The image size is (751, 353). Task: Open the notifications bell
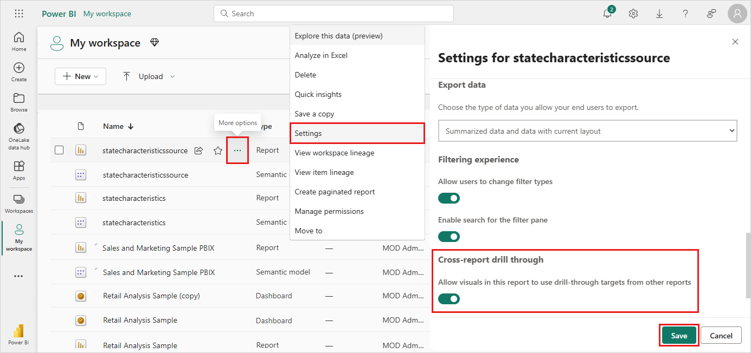[608, 14]
